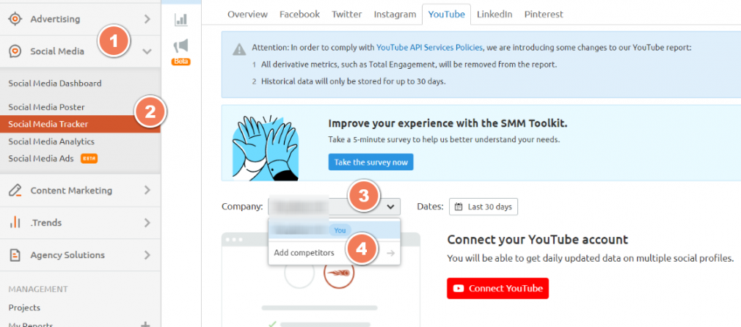Expand the Agency Solutions chevron
This screenshot has width=741, height=327.
click(x=147, y=254)
